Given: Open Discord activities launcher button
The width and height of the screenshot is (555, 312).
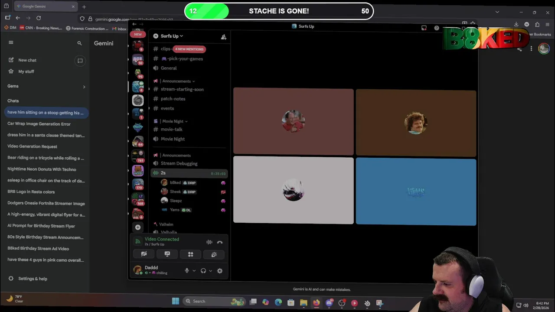Looking at the screenshot, I should (190, 254).
